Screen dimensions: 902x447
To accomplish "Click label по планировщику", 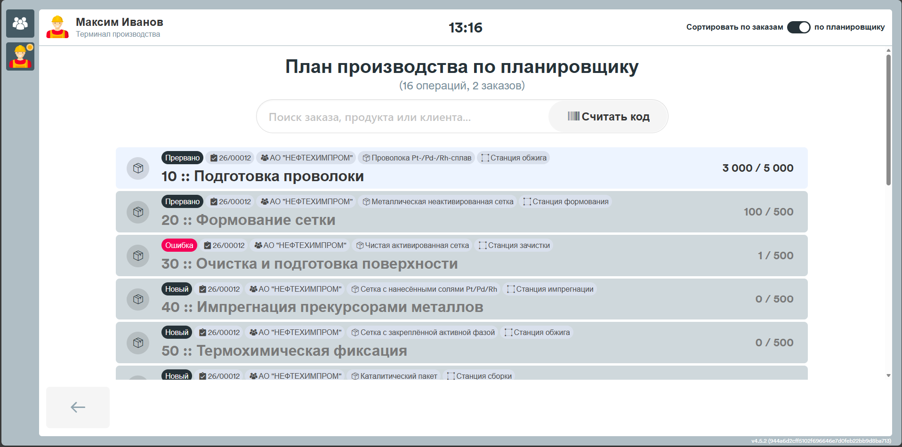I will [x=849, y=27].
